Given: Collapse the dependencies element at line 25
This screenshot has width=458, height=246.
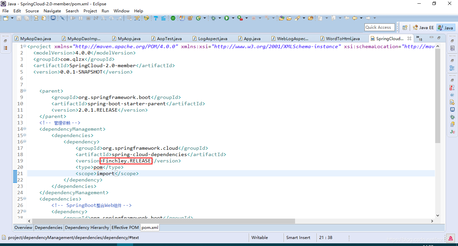Looking at the screenshot, I should pyautogui.click(x=25, y=199).
